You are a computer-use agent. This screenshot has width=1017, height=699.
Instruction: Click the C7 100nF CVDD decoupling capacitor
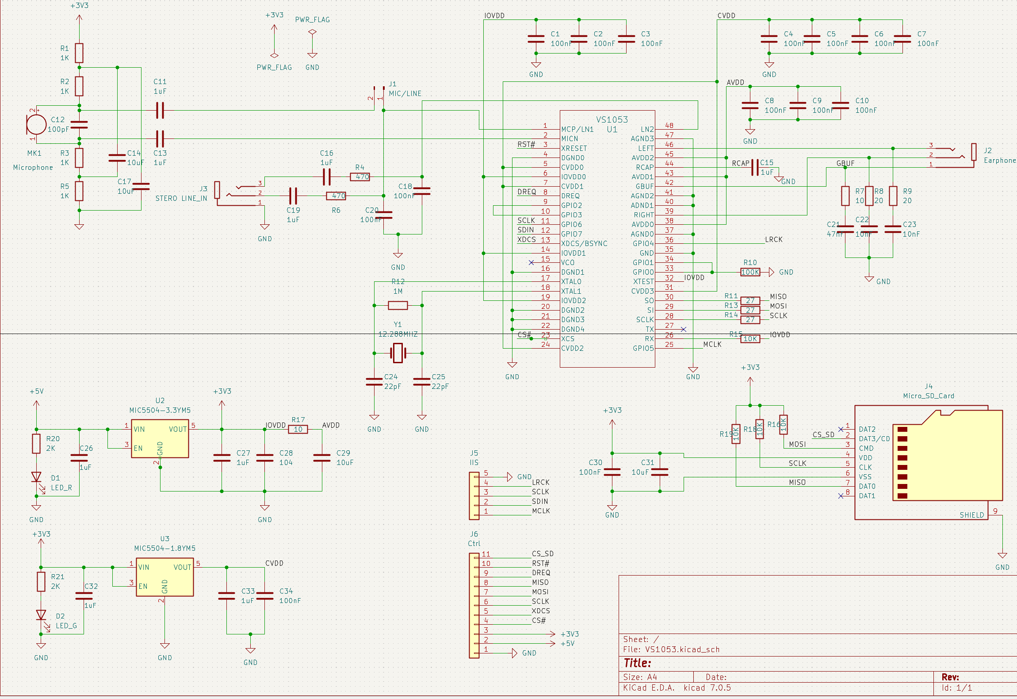902,39
